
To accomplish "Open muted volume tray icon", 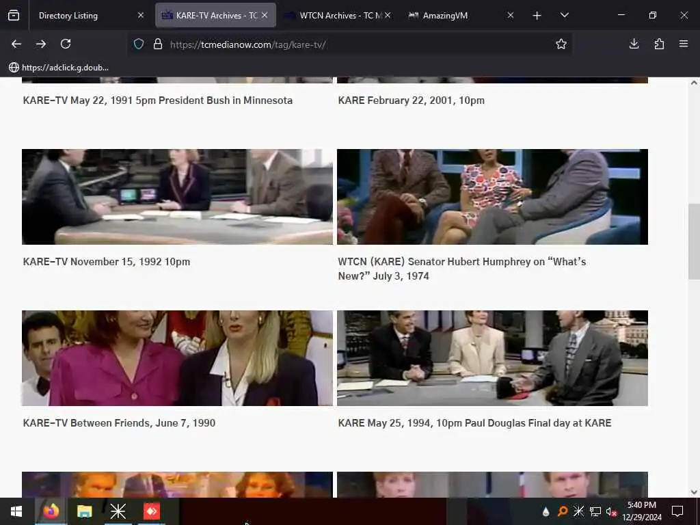I will click(611, 511).
